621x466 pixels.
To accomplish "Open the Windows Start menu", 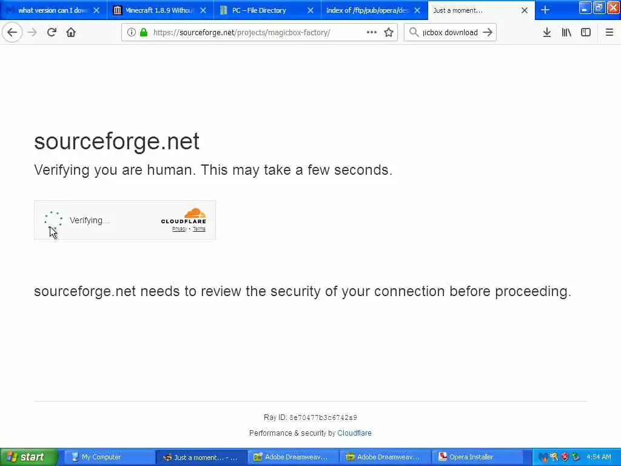I will click(x=29, y=457).
